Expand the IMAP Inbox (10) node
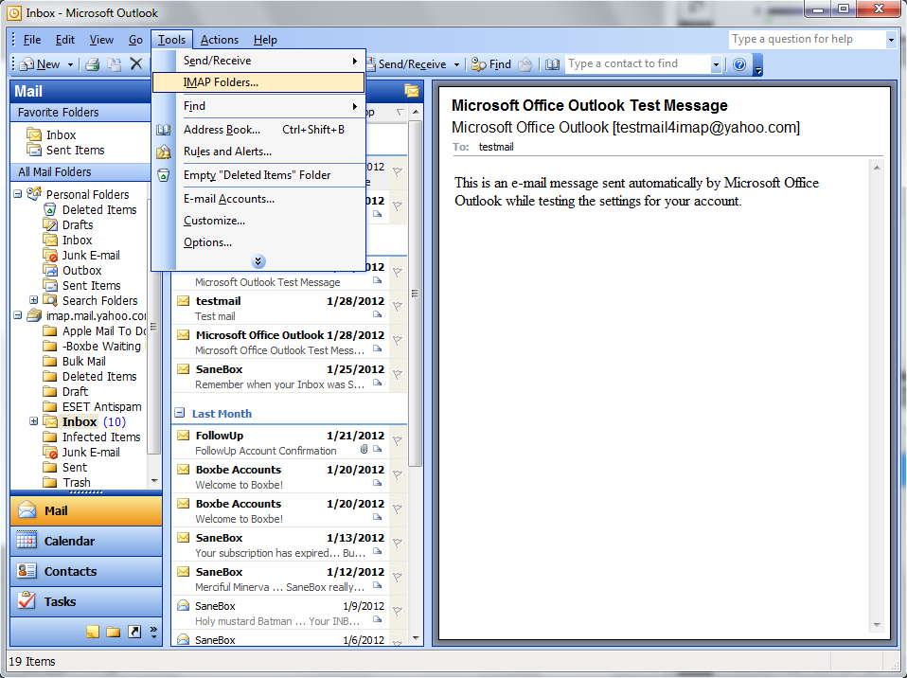The image size is (907, 678). [33, 421]
